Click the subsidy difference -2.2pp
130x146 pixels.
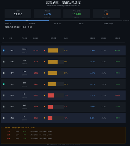tap(117, 118)
